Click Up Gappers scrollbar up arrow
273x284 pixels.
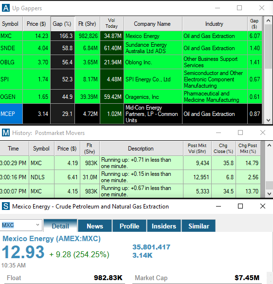[x=269, y=20]
